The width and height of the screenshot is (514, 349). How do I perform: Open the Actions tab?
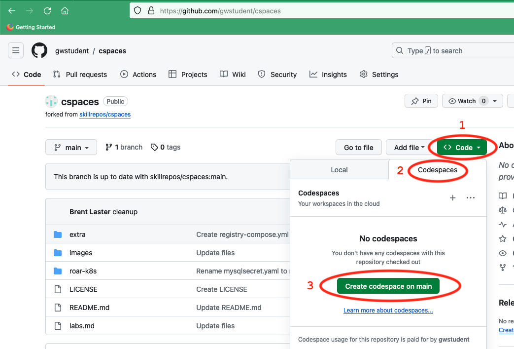click(138, 75)
